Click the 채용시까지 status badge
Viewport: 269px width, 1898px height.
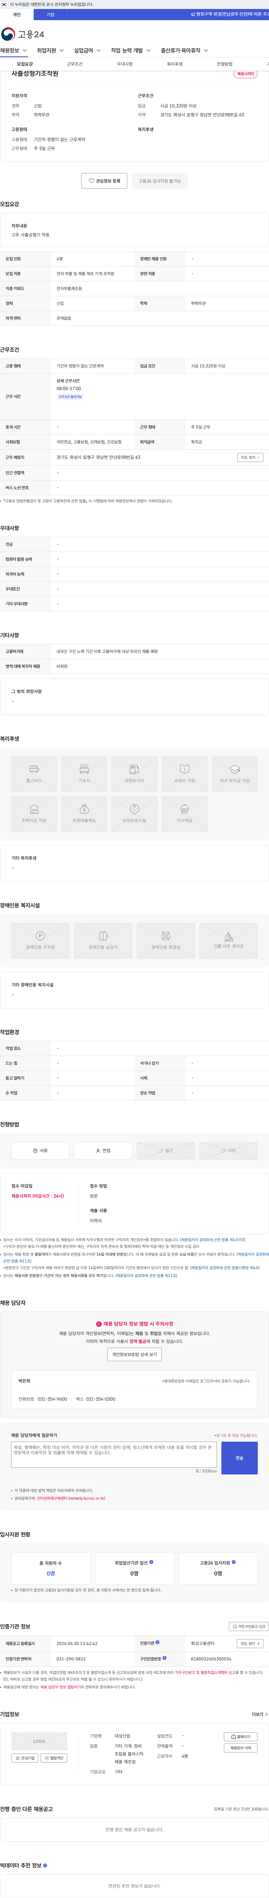(x=245, y=74)
